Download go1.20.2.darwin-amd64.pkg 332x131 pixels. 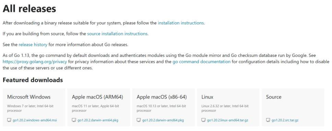tap(163, 120)
